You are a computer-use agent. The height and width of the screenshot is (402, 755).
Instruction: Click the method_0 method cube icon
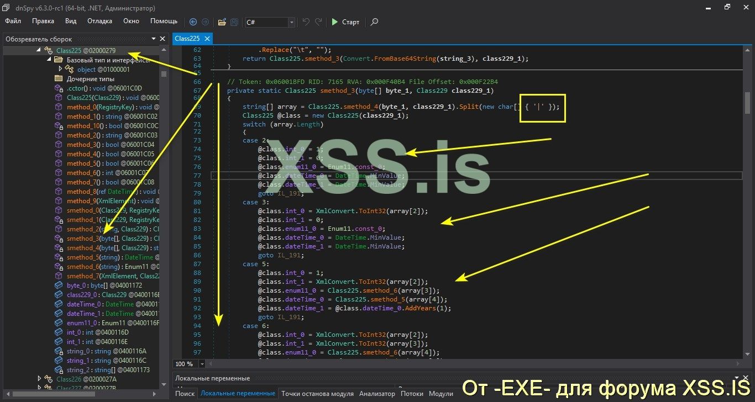[x=59, y=107]
